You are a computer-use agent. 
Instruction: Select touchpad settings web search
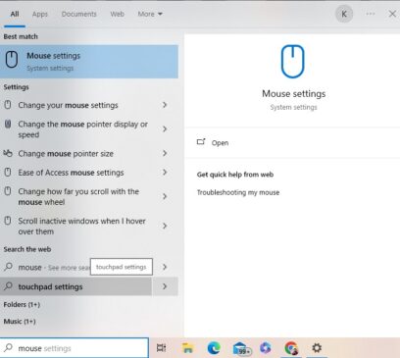75,286
